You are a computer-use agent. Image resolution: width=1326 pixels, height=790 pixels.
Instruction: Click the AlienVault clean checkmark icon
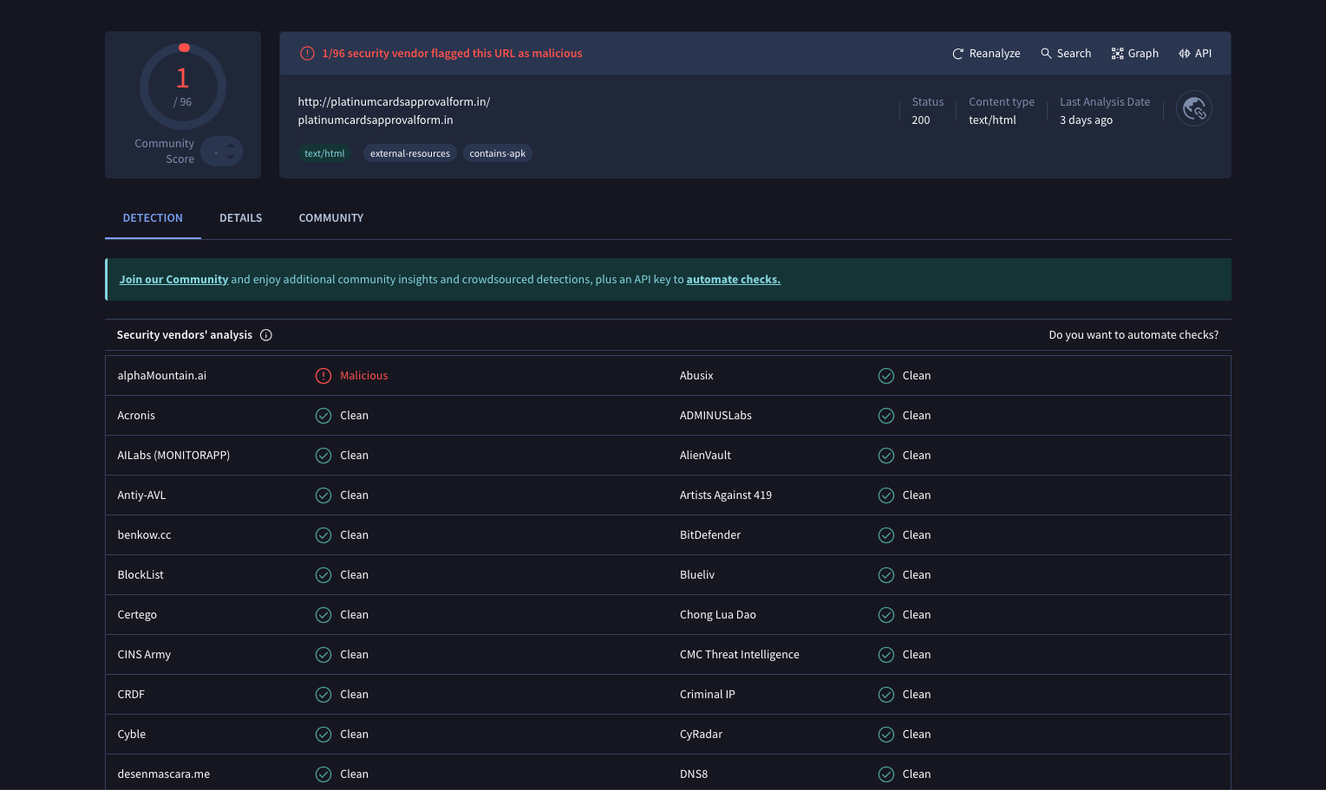886,456
